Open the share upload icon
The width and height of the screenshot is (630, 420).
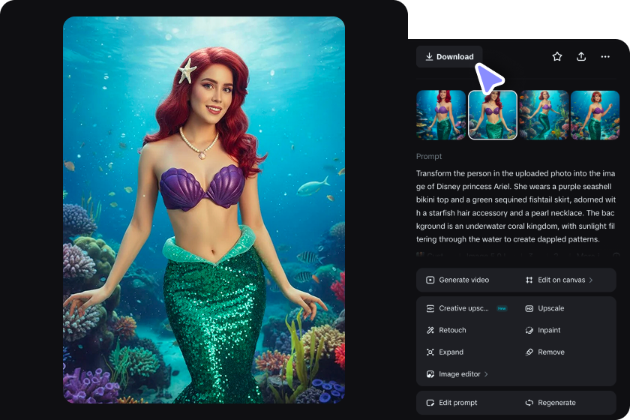pos(581,57)
